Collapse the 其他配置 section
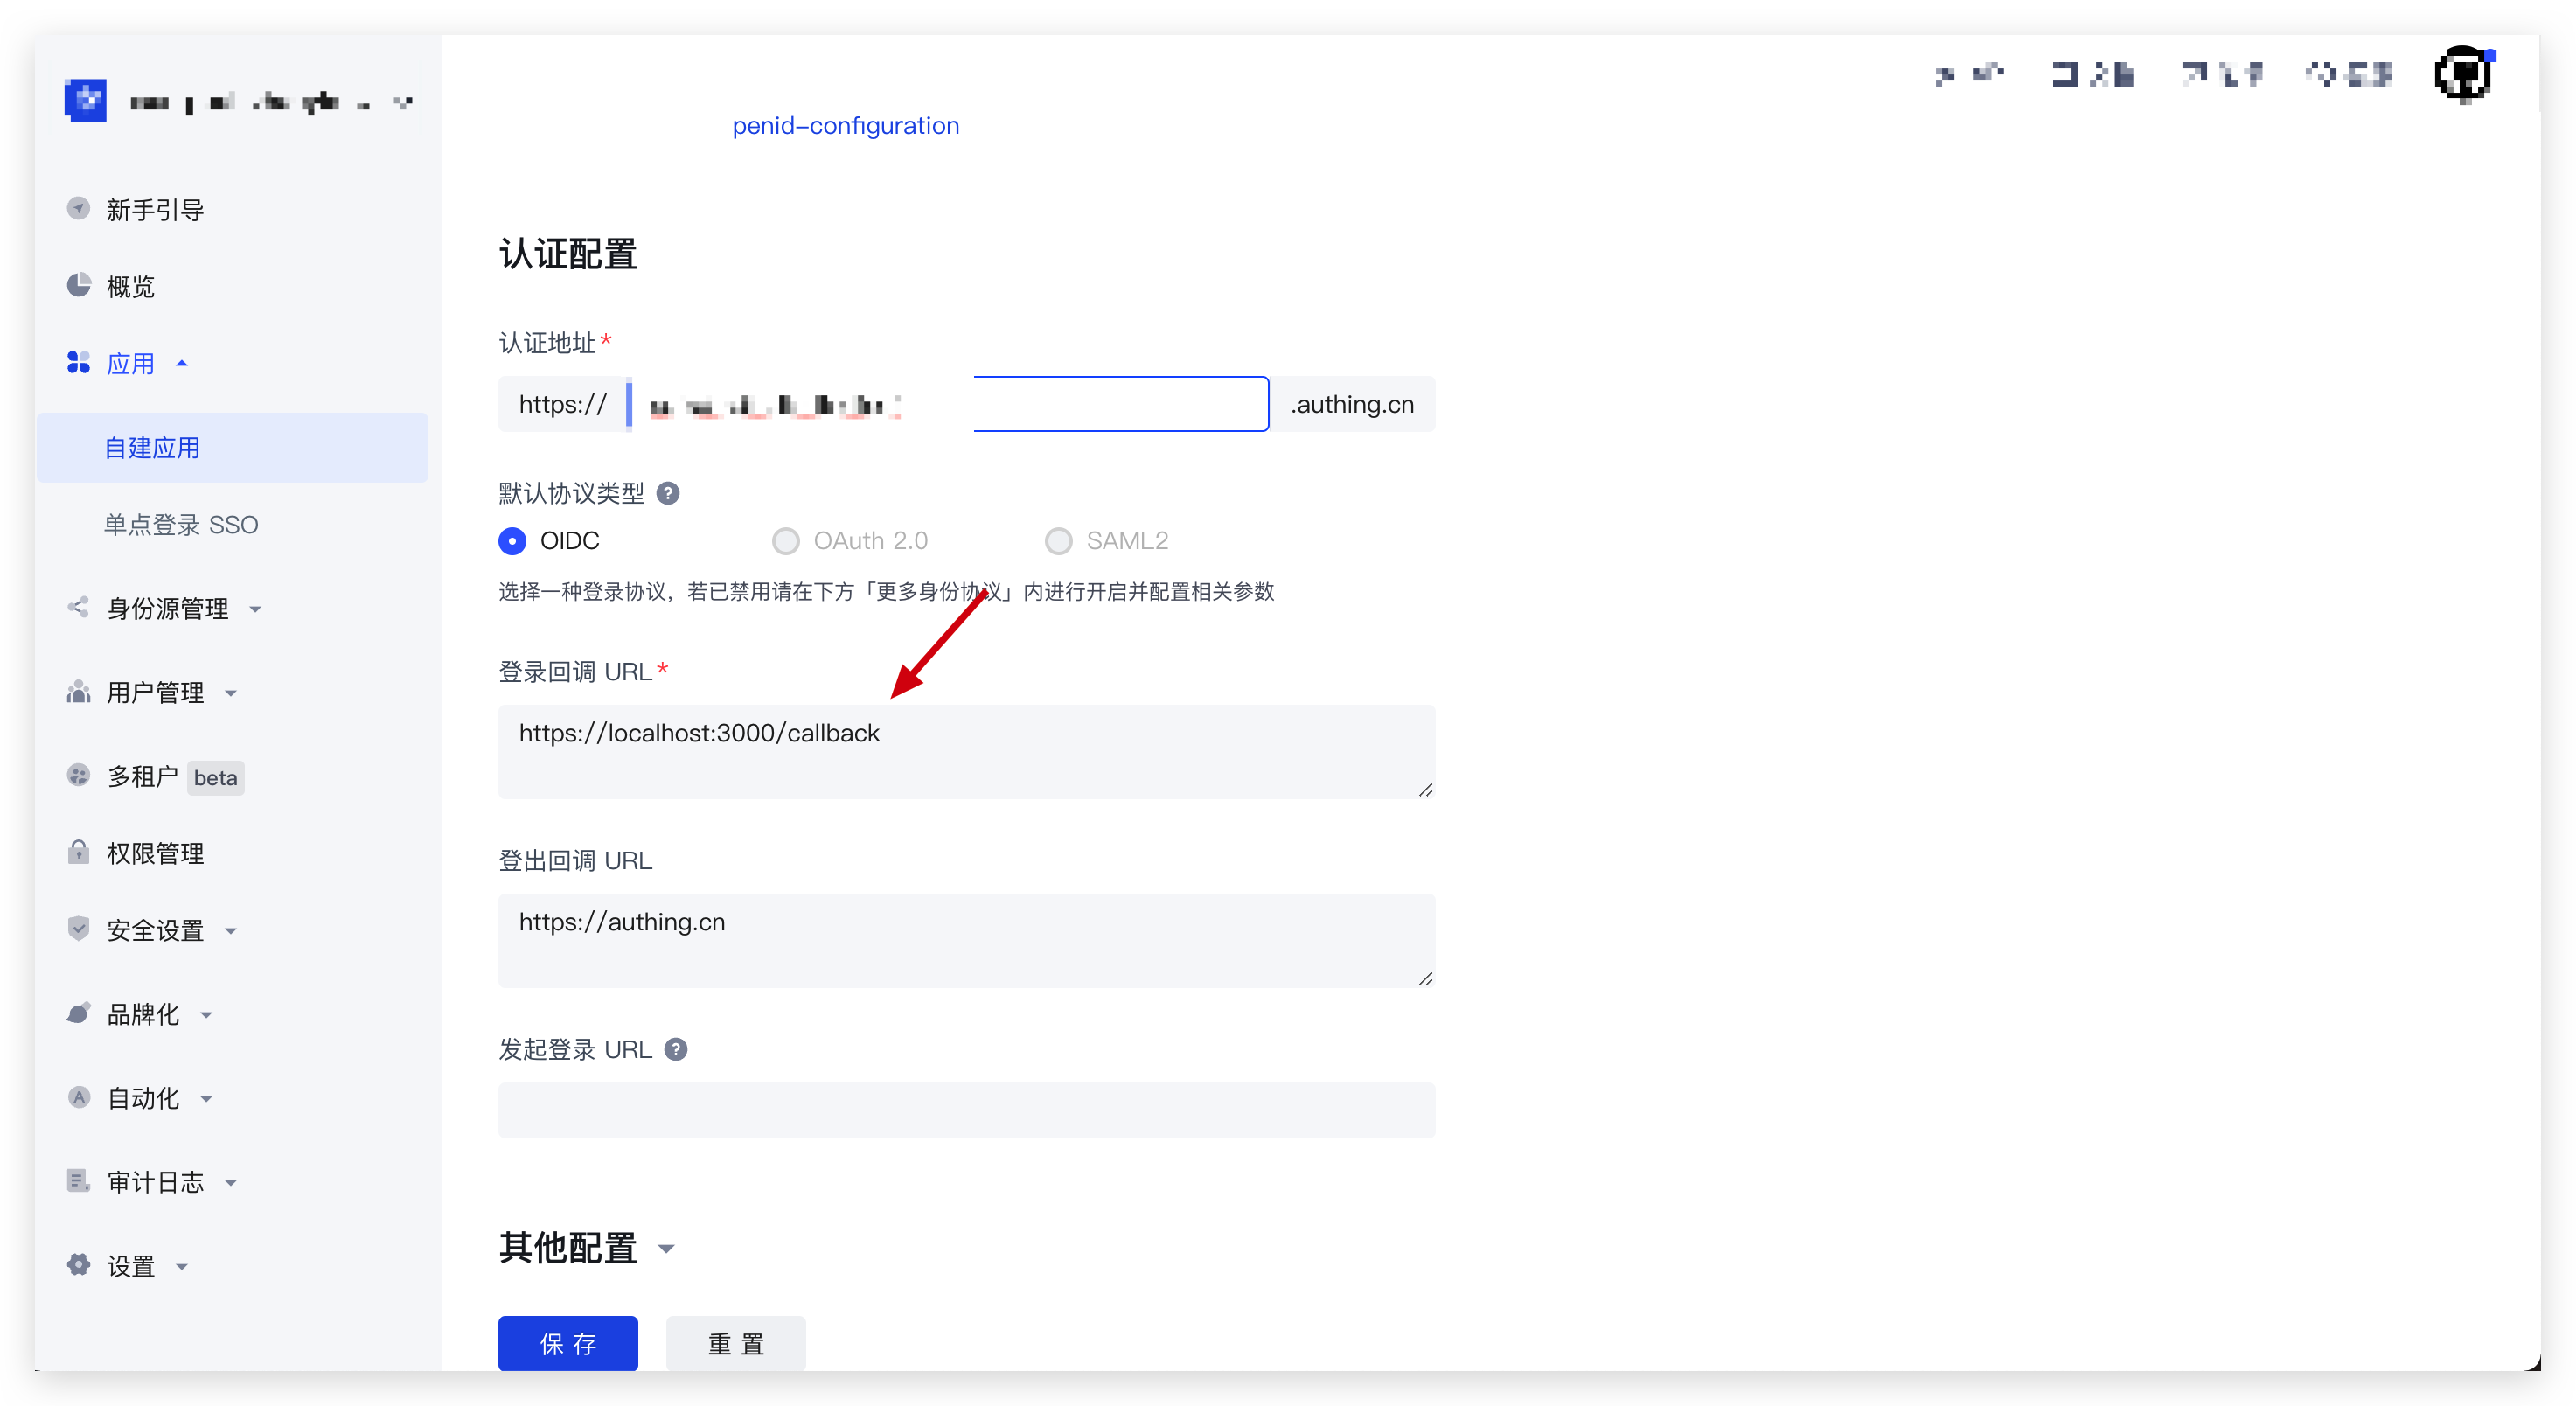 [668, 1248]
